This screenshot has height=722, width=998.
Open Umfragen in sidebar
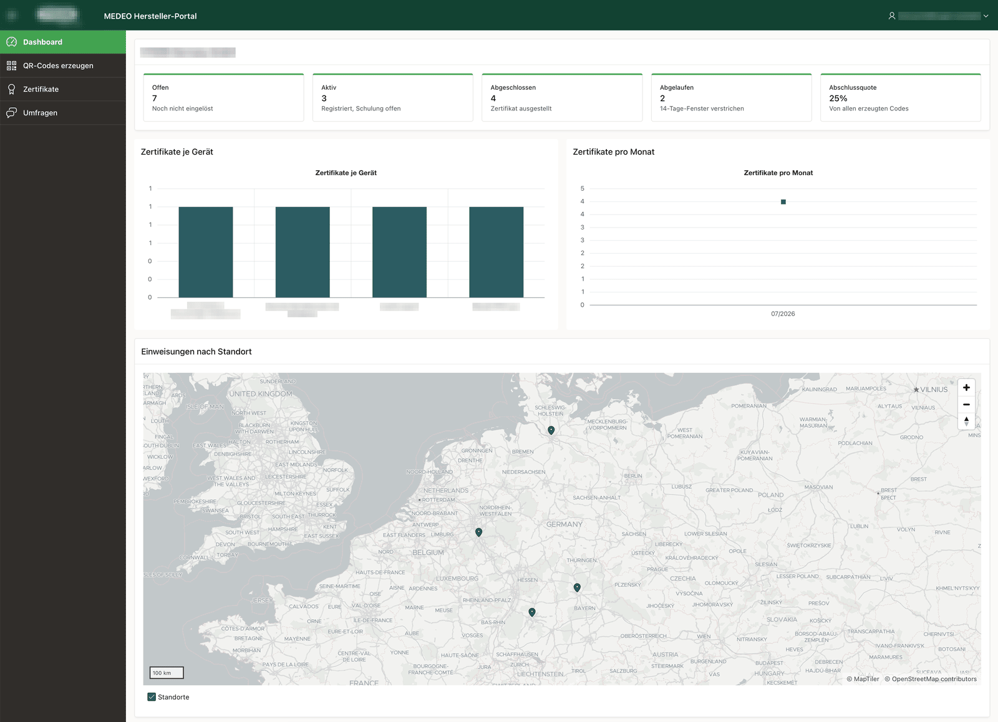tap(62, 113)
